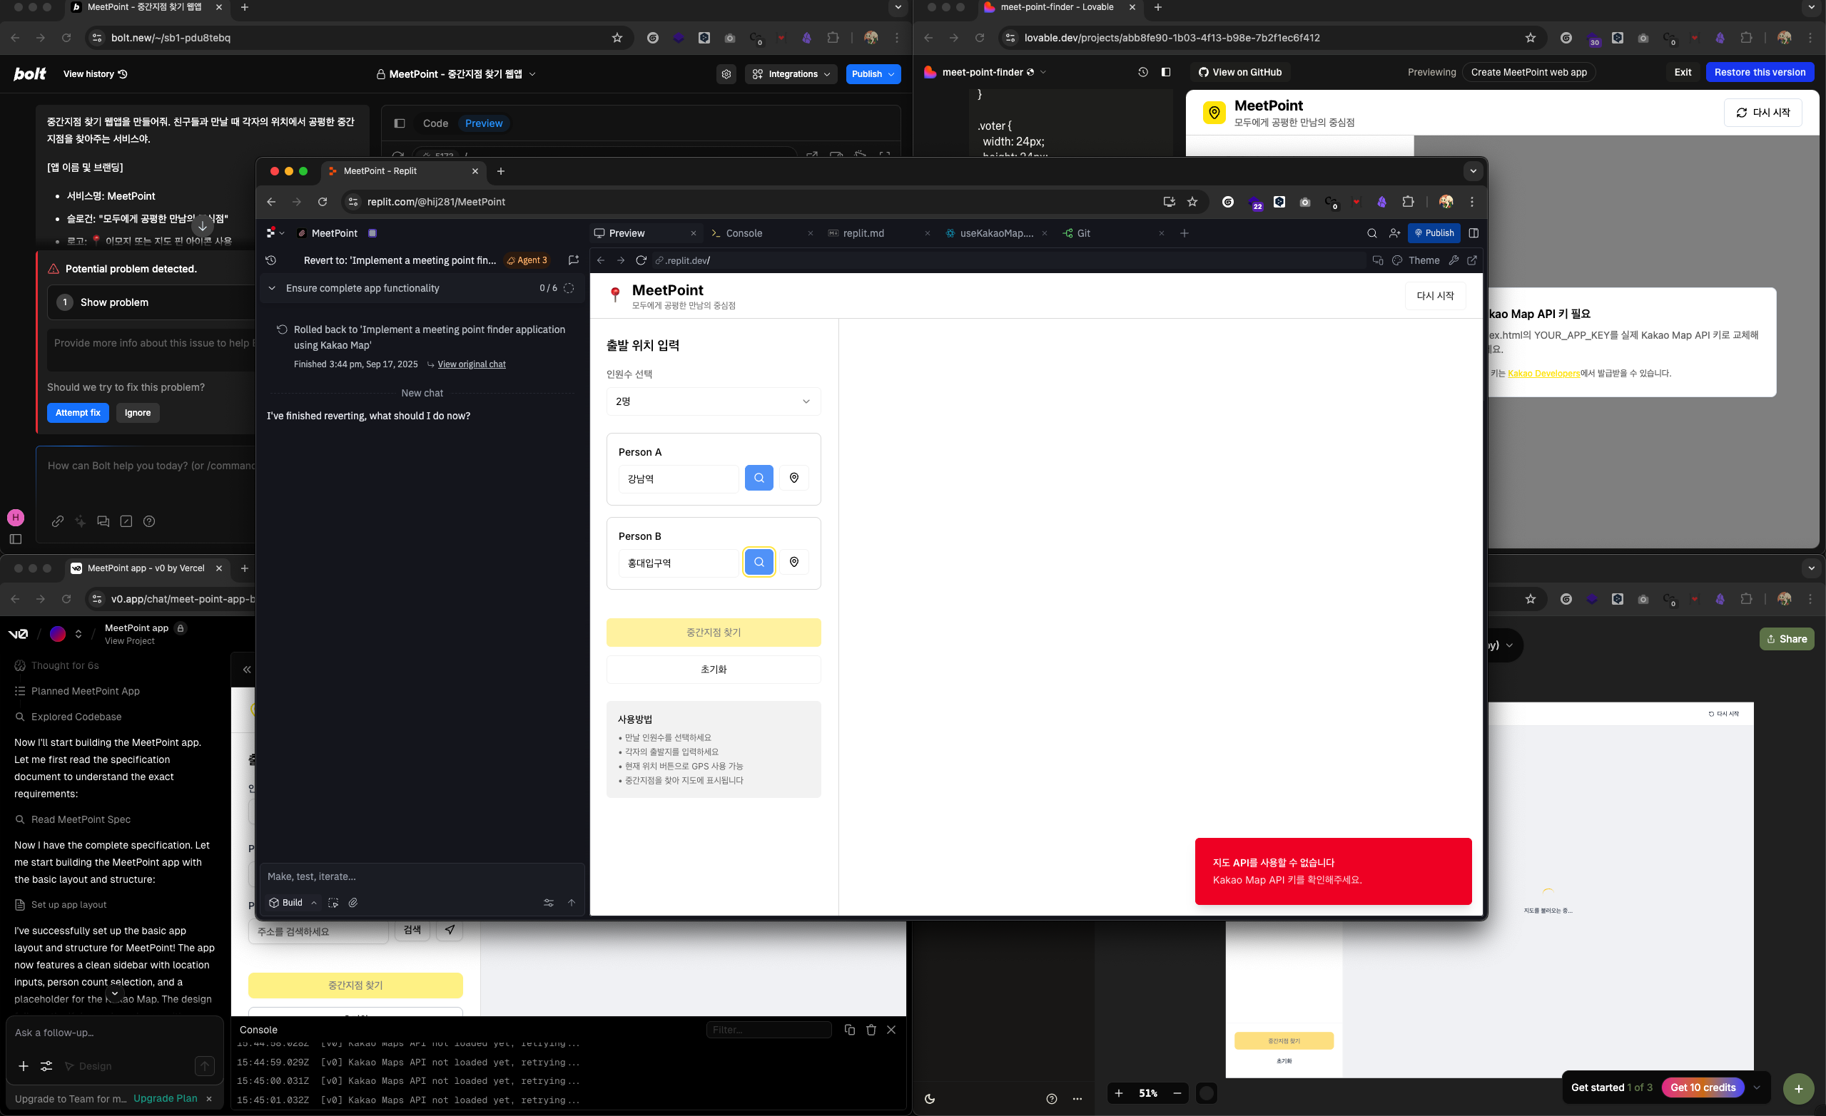
Task: Open Replit history clock icon
Action: (270, 261)
